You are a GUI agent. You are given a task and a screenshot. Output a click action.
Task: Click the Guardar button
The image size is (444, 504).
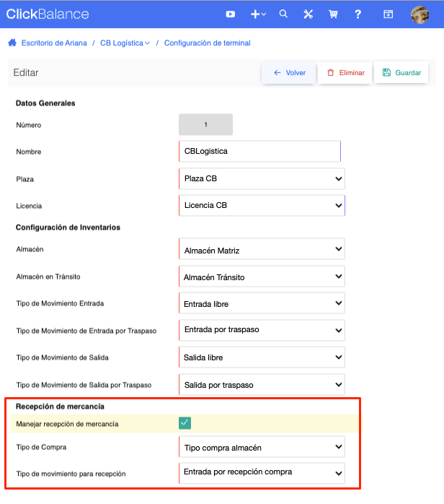(x=401, y=73)
